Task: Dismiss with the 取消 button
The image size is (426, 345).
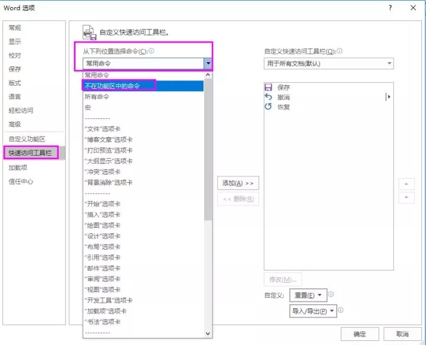Action: [x=402, y=334]
